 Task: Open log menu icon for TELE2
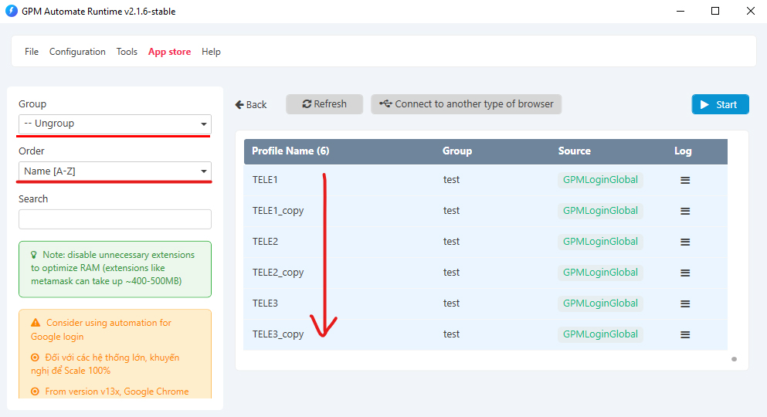(684, 242)
